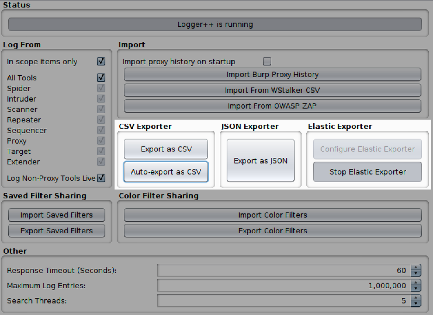Increase Search Threads with up arrow
The image size is (433, 315).
pyautogui.click(x=416, y=297)
